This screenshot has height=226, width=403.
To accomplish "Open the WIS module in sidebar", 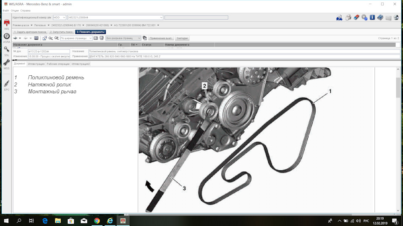I will [7, 25].
